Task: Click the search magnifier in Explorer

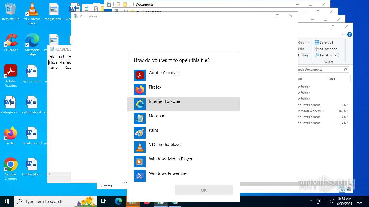Action: 345,70
